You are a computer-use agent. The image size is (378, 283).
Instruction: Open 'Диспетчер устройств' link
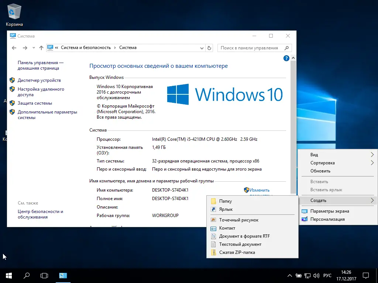[x=39, y=80]
